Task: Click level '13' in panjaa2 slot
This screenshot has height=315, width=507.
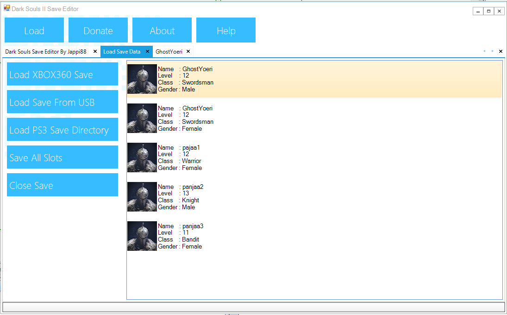Action: point(186,194)
